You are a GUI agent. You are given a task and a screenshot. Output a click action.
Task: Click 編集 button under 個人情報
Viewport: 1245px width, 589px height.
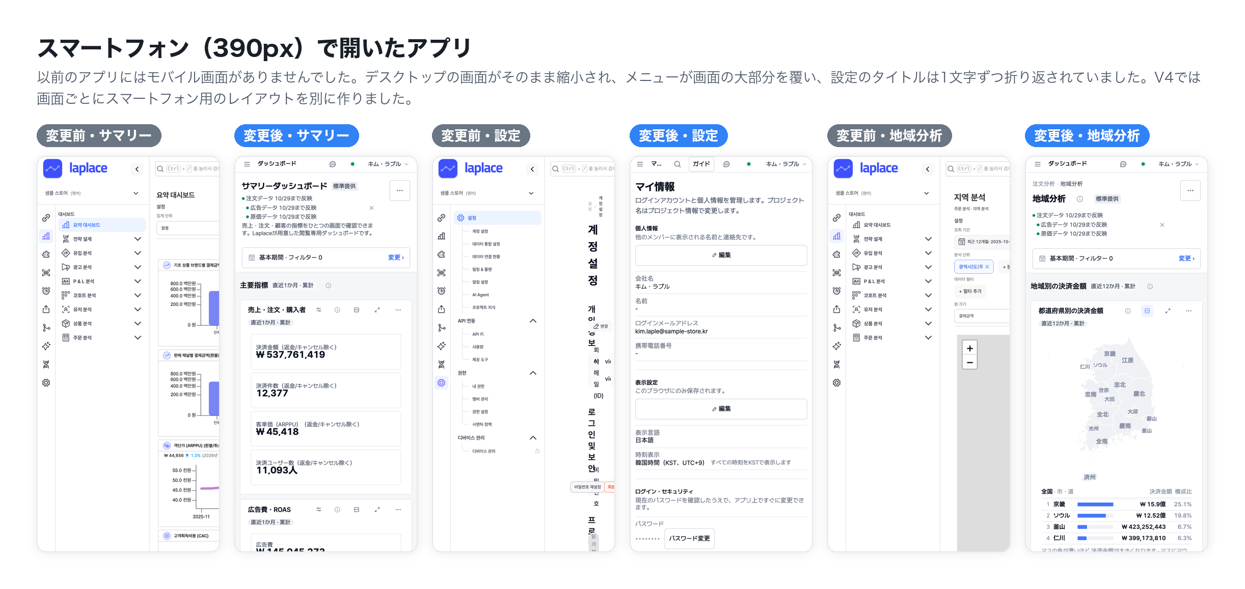coord(721,255)
